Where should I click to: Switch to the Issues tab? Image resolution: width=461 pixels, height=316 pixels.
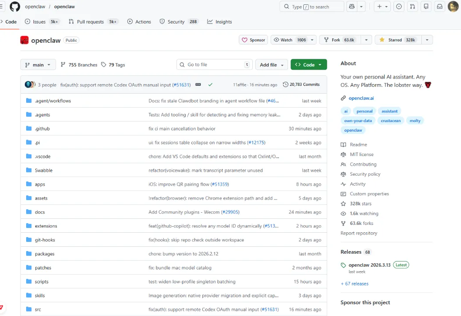pyautogui.click(x=42, y=22)
